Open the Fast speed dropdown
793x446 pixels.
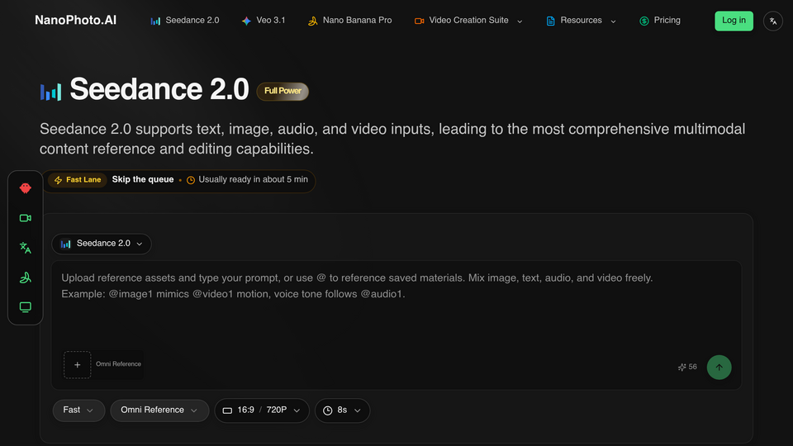click(x=78, y=410)
